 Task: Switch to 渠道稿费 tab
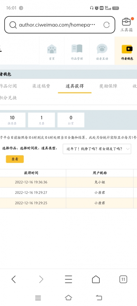pos(41,86)
